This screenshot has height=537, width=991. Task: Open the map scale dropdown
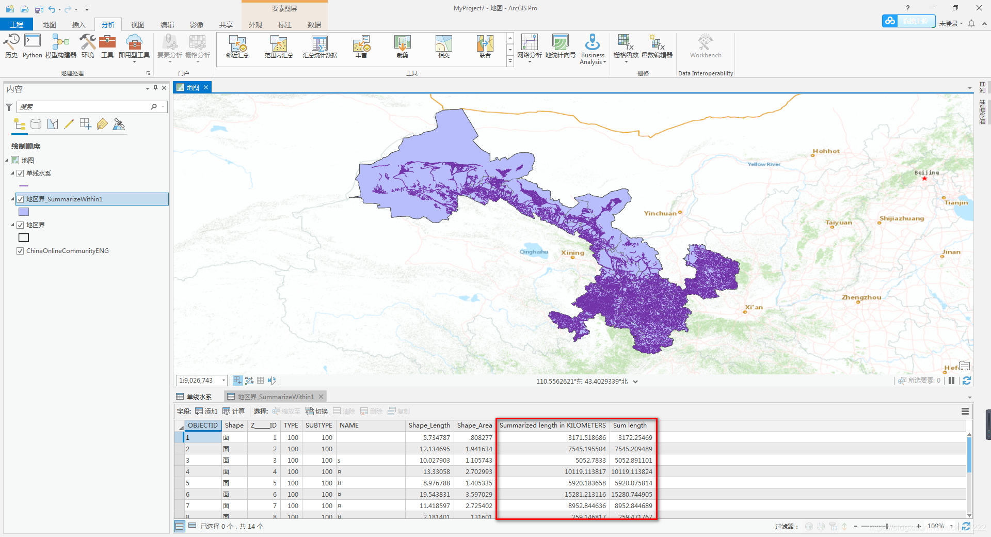coord(223,381)
